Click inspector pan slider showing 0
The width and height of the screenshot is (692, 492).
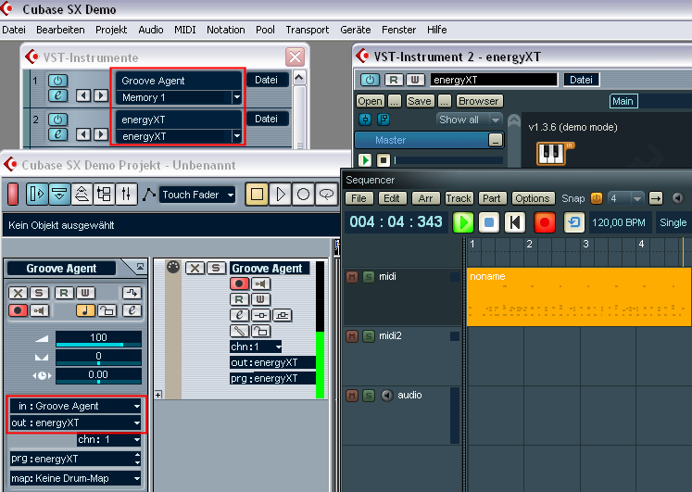point(98,358)
